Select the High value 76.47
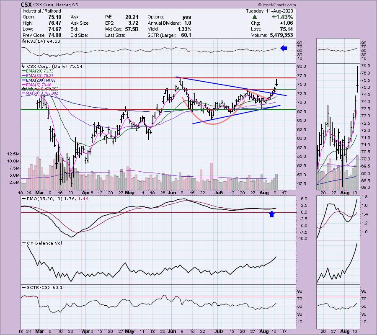 (55, 23)
